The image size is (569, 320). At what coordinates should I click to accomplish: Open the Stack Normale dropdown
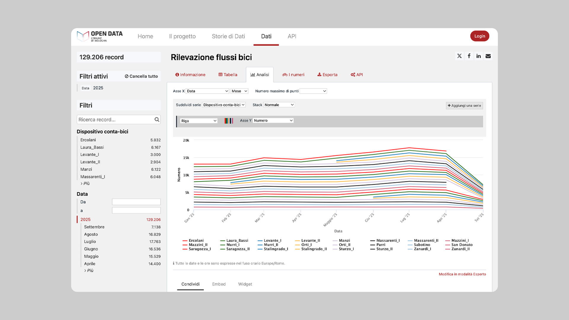(279, 105)
